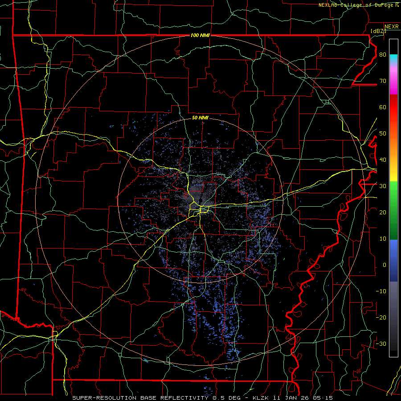Click the "50 NMI" range ring label

coord(200,118)
